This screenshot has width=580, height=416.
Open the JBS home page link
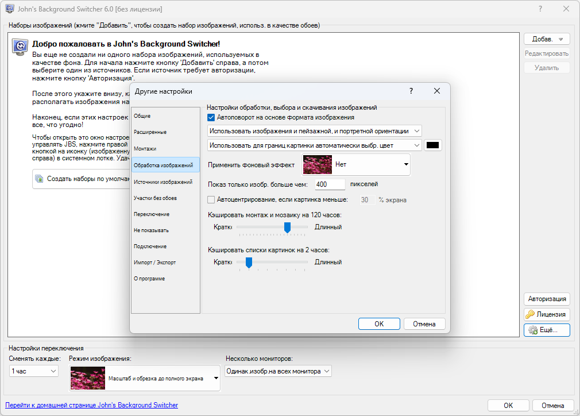tap(91, 405)
